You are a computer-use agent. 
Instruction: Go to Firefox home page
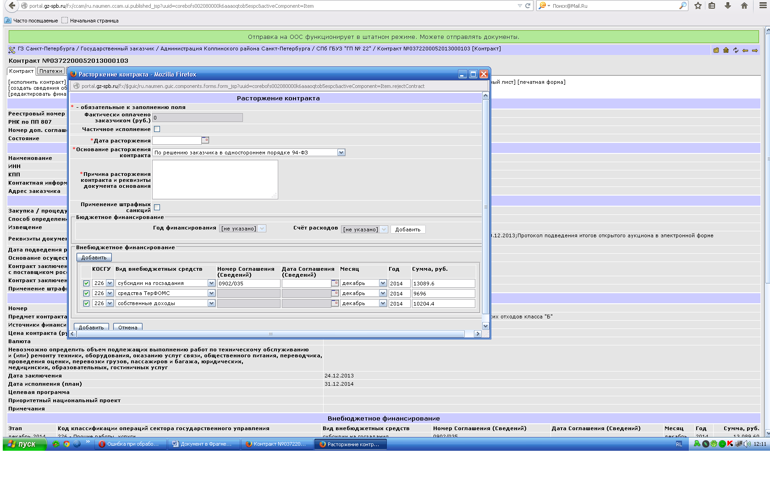(x=744, y=6)
